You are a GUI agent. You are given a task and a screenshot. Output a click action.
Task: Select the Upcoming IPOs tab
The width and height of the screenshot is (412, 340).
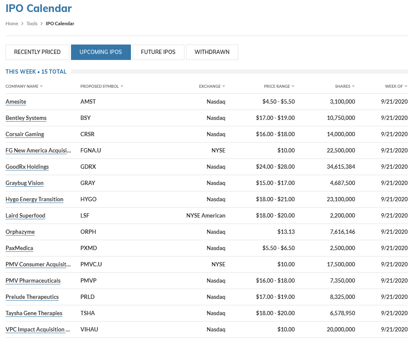[101, 52]
